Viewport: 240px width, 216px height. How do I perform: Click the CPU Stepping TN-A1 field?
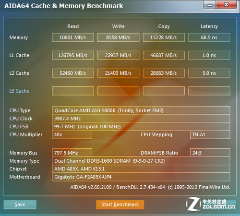(210, 135)
